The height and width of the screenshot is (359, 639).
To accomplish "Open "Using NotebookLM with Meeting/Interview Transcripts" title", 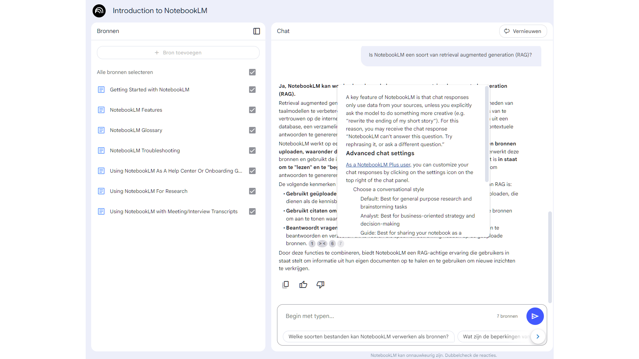I will point(174,211).
